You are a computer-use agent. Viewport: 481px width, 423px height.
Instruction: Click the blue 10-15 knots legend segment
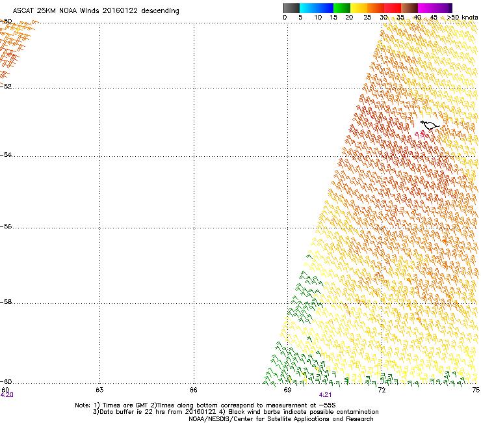click(x=325, y=8)
